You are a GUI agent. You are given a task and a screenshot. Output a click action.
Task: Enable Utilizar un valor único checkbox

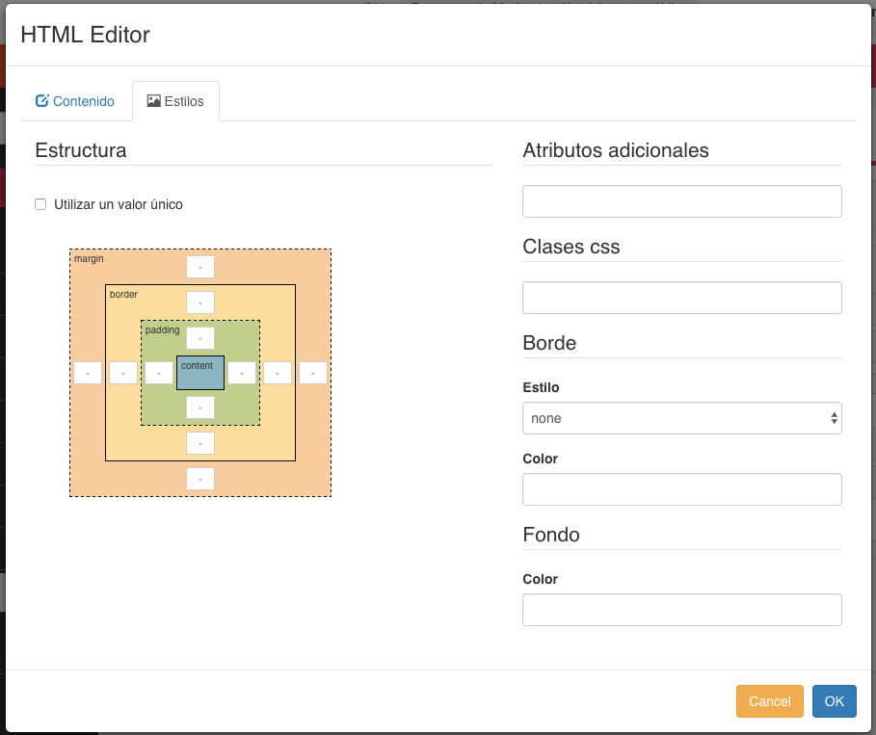[x=40, y=204]
